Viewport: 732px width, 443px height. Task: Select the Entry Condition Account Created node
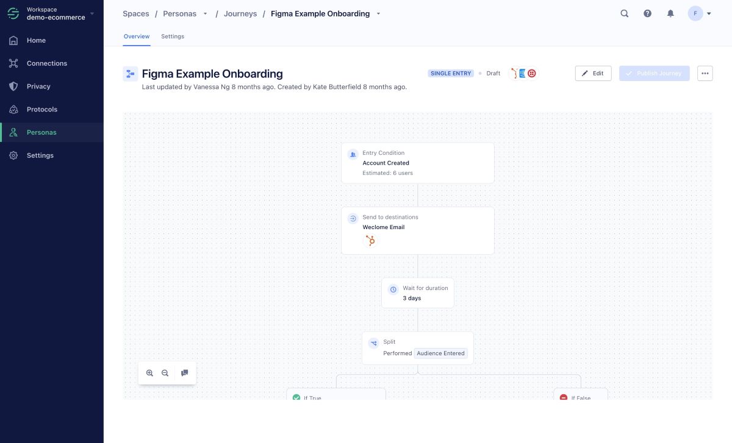click(x=417, y=163)
